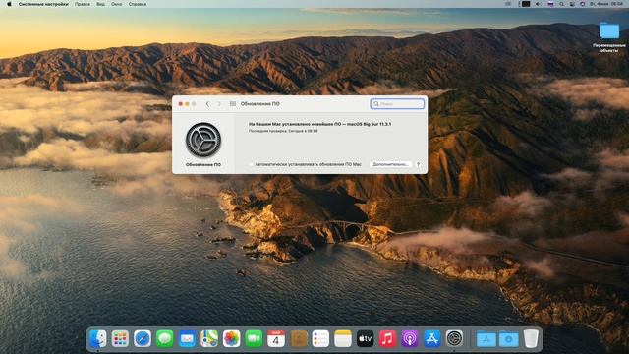Click the 'macOS Big Sur 11.3.1' status text
The image size is (629, 354).
[x=370, y=124]
